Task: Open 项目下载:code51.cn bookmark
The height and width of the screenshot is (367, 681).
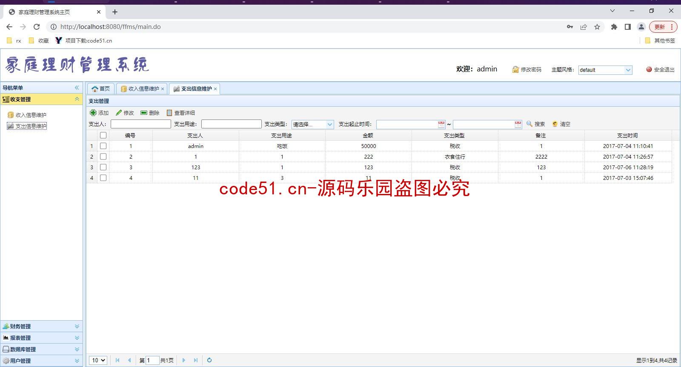Action: click(x=84, y=41)
